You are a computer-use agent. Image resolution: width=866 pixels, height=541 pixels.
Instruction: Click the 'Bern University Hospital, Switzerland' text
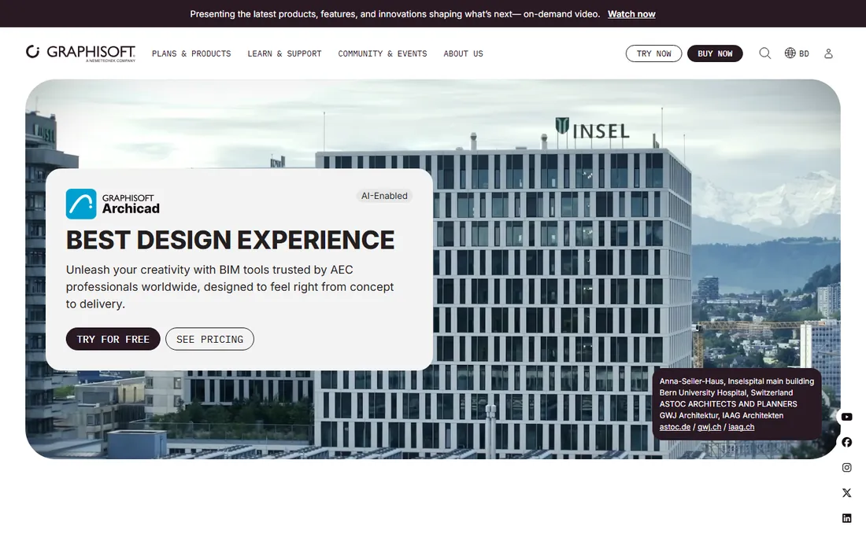coord(727,392)
